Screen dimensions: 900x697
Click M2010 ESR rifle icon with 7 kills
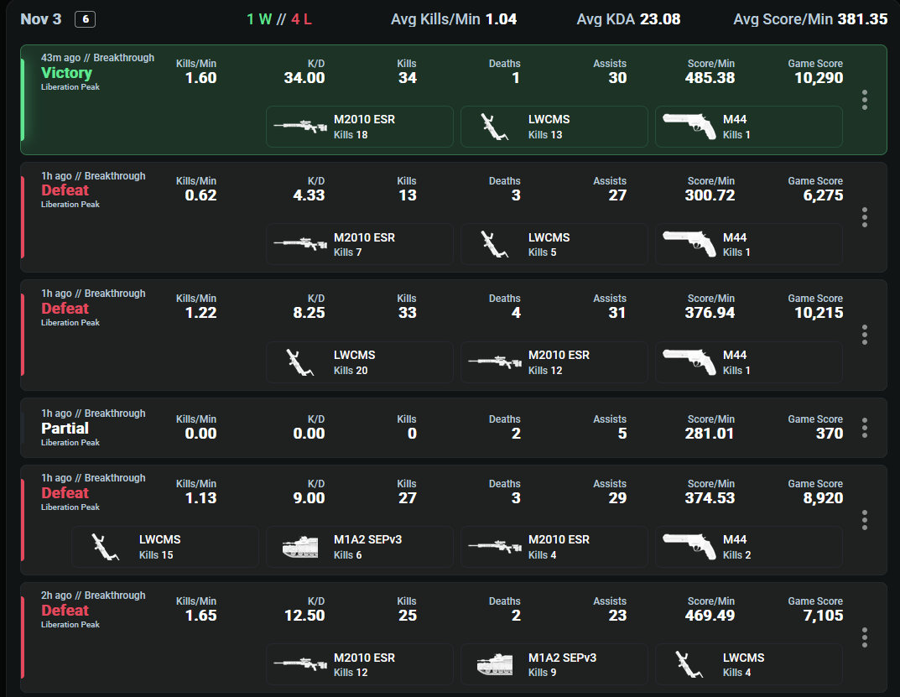300,244
